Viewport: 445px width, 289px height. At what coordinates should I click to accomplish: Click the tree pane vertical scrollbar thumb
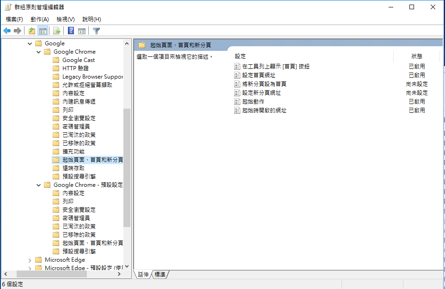(127, 167)
